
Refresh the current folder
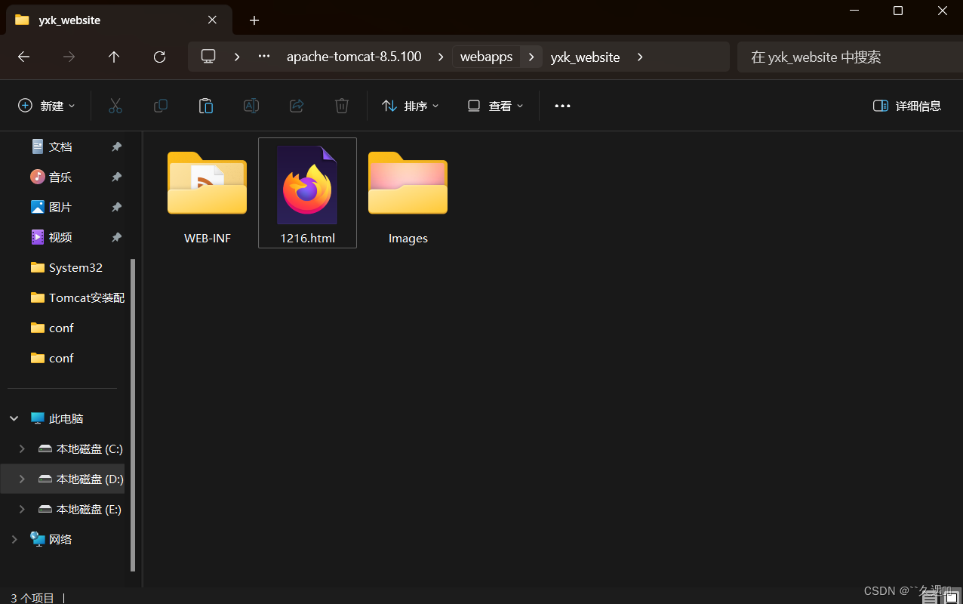pos(159,57)
